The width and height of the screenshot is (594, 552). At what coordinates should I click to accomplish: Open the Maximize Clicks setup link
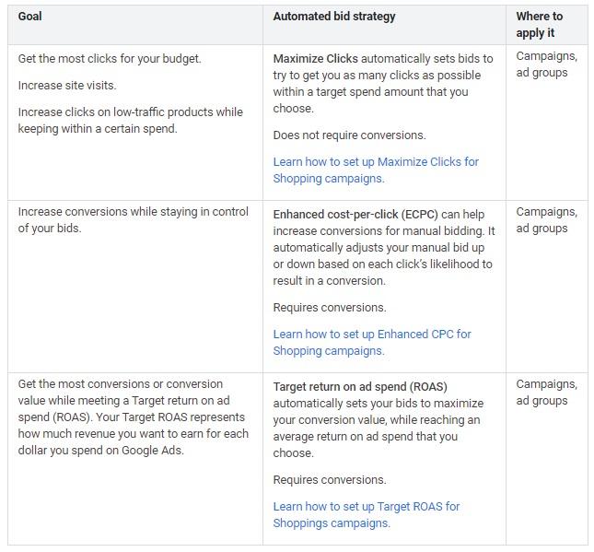click(376, 170)
